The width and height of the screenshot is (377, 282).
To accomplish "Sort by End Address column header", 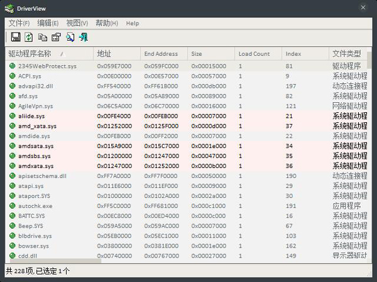I will pos(164,54).
